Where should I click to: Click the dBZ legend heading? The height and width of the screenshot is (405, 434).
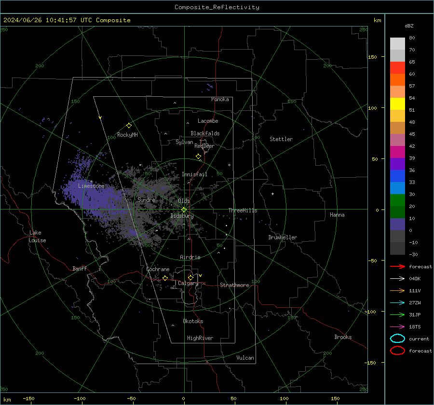(409, 26)
